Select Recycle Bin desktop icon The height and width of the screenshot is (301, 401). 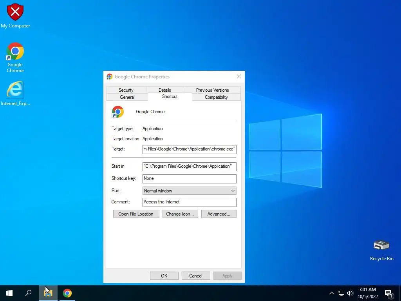click(381, 250)
